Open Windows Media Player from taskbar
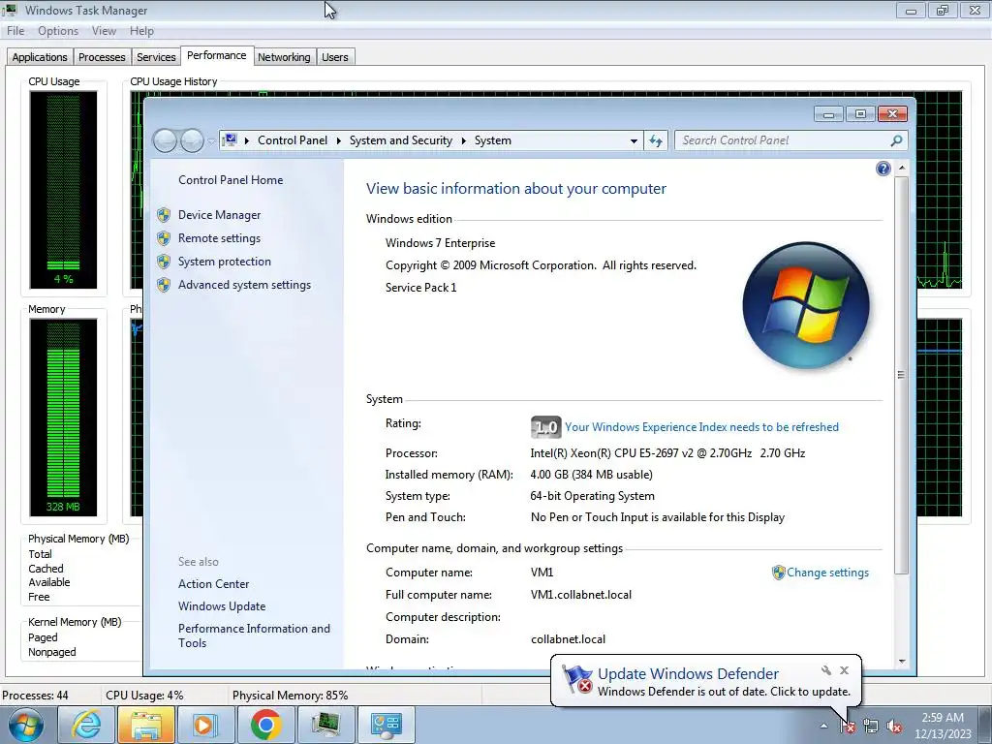Screen dimensions: 992x744 [205, 725]
